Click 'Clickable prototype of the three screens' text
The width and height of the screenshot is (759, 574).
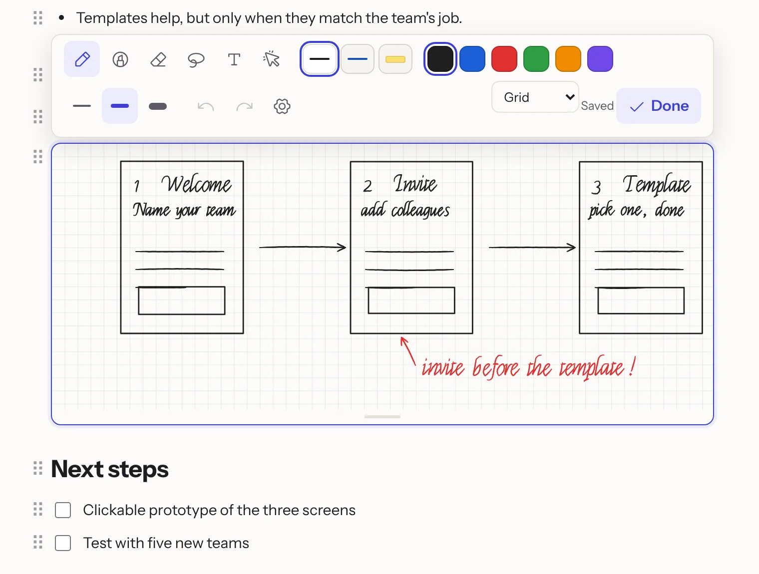219,510
